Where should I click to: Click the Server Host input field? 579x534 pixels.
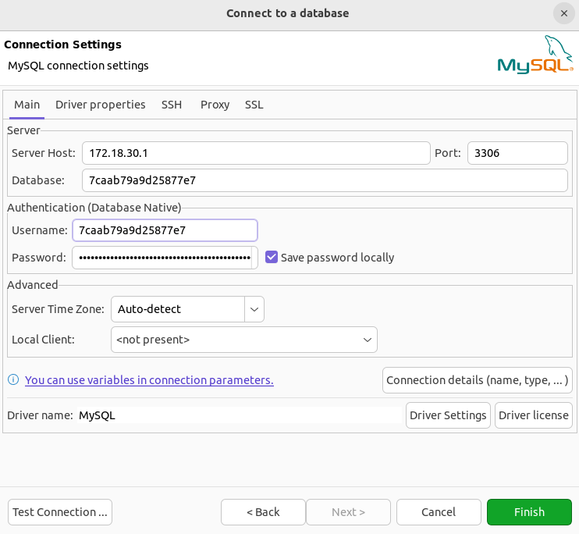tap(255, 153)
